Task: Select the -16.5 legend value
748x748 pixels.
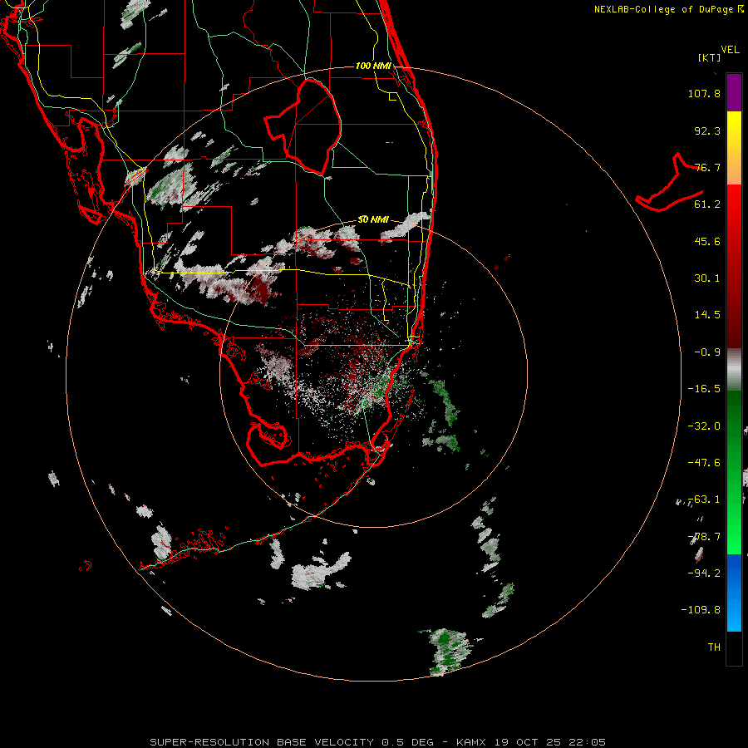Action: point(704,389)
